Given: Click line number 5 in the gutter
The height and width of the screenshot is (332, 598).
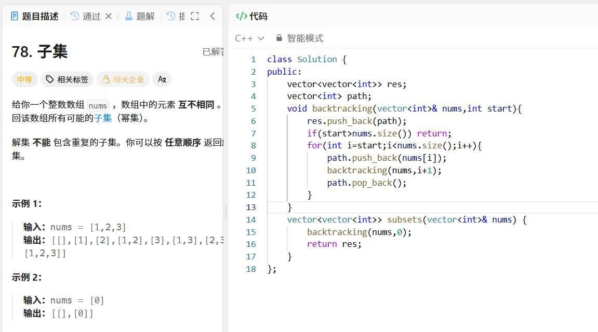Looking at the screenshot, I should [x=253, y=108].
